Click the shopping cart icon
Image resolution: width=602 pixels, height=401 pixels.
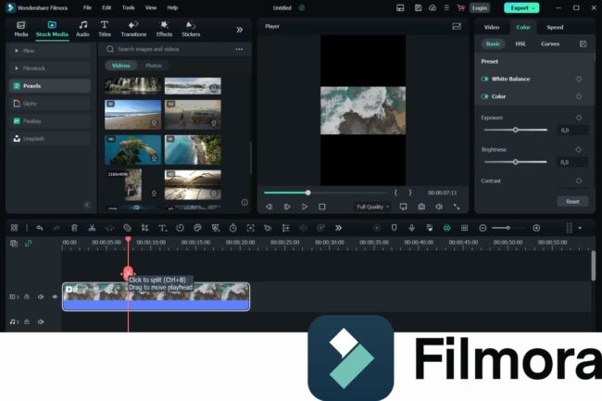pos(460,7)
